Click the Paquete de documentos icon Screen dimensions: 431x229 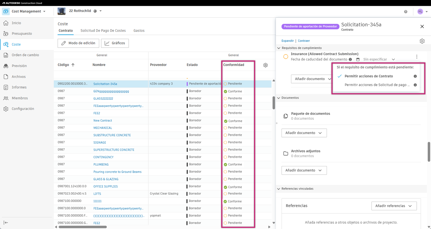pyautogui.click(x=285, y=116)
